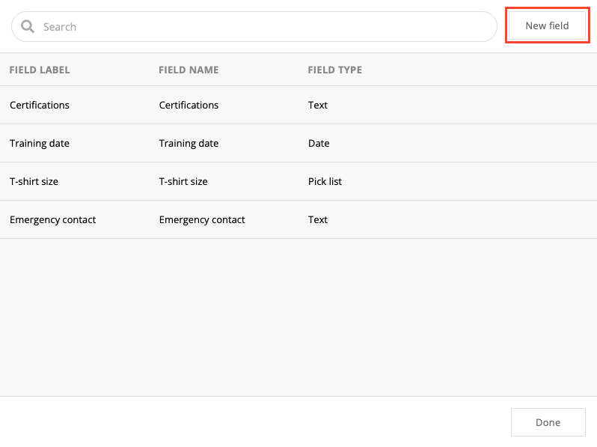This screenshot has height=447, width=597.
Task: Click Emergency contact in Field Name column
Action: click(202, 219)
